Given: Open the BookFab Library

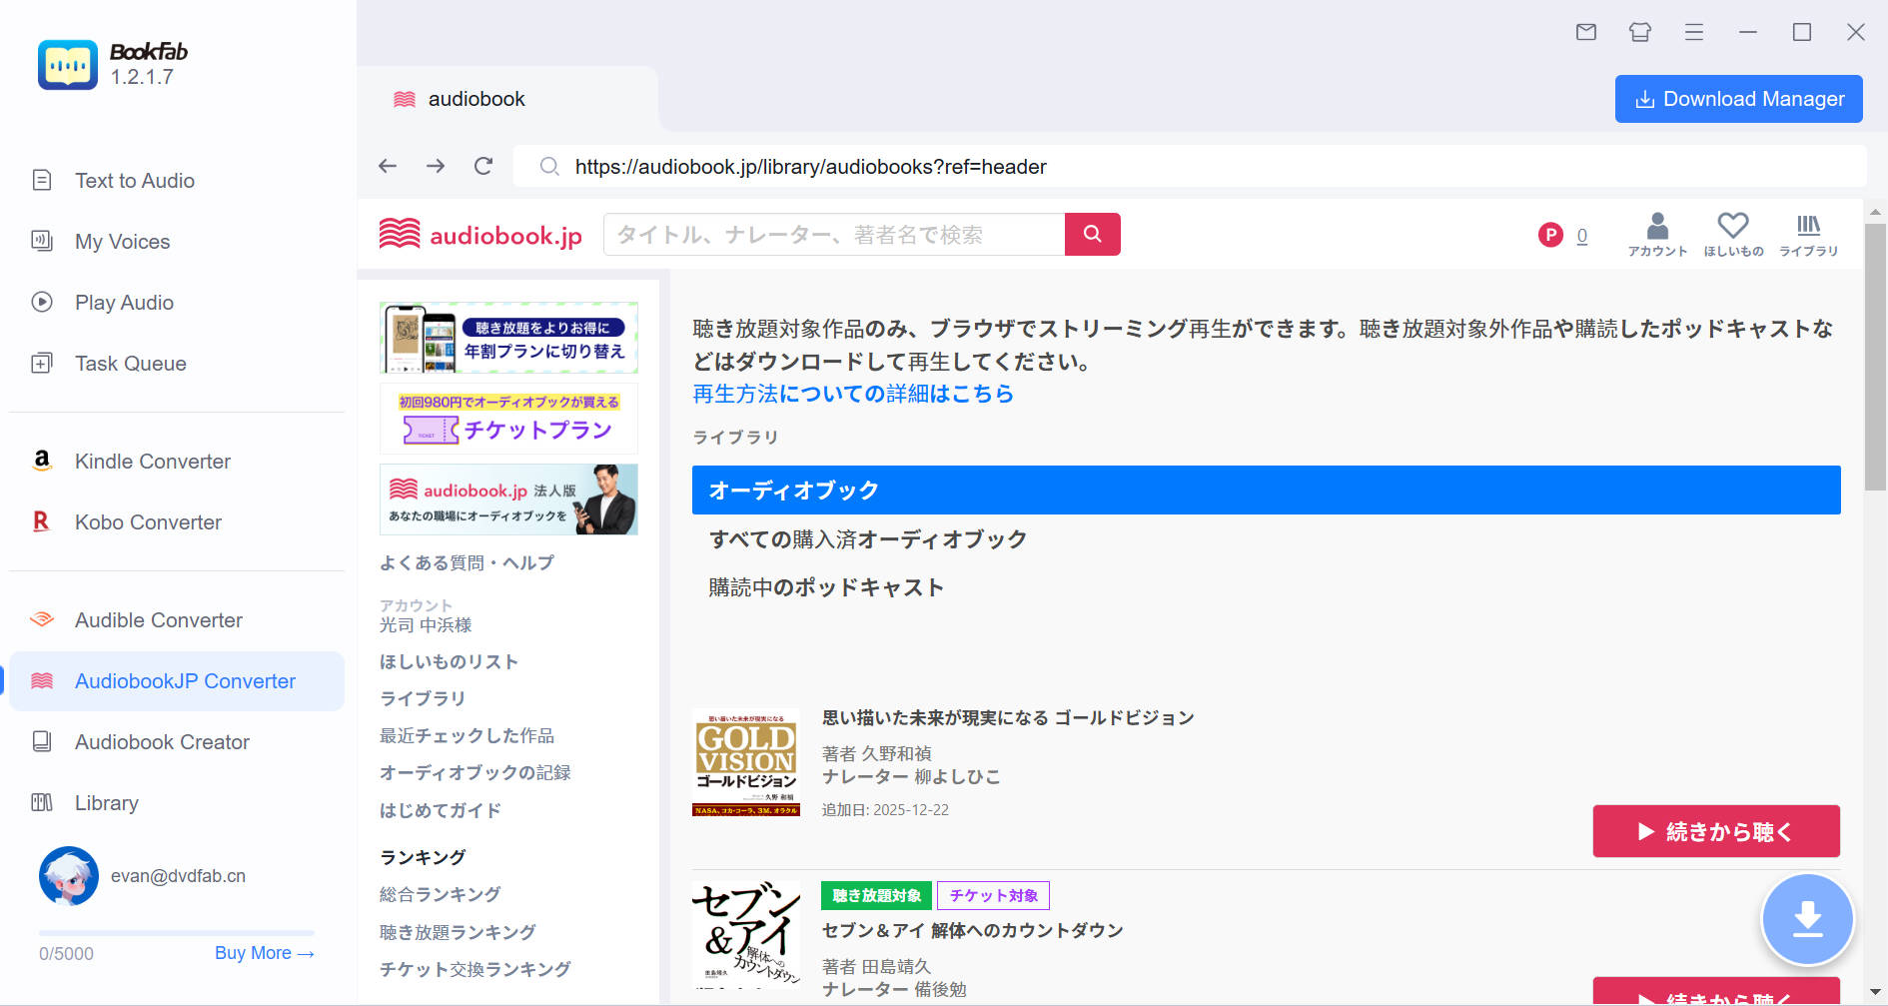Looking at the screenshot, I should click(106, 802).
